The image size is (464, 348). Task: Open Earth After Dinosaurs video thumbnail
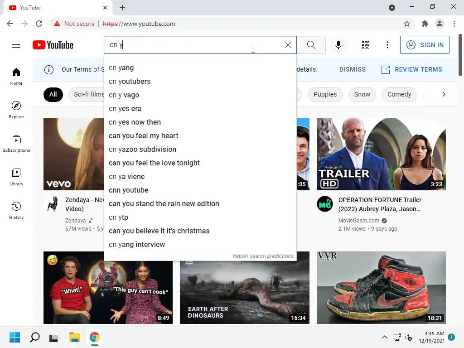click(x=245, y=292)
